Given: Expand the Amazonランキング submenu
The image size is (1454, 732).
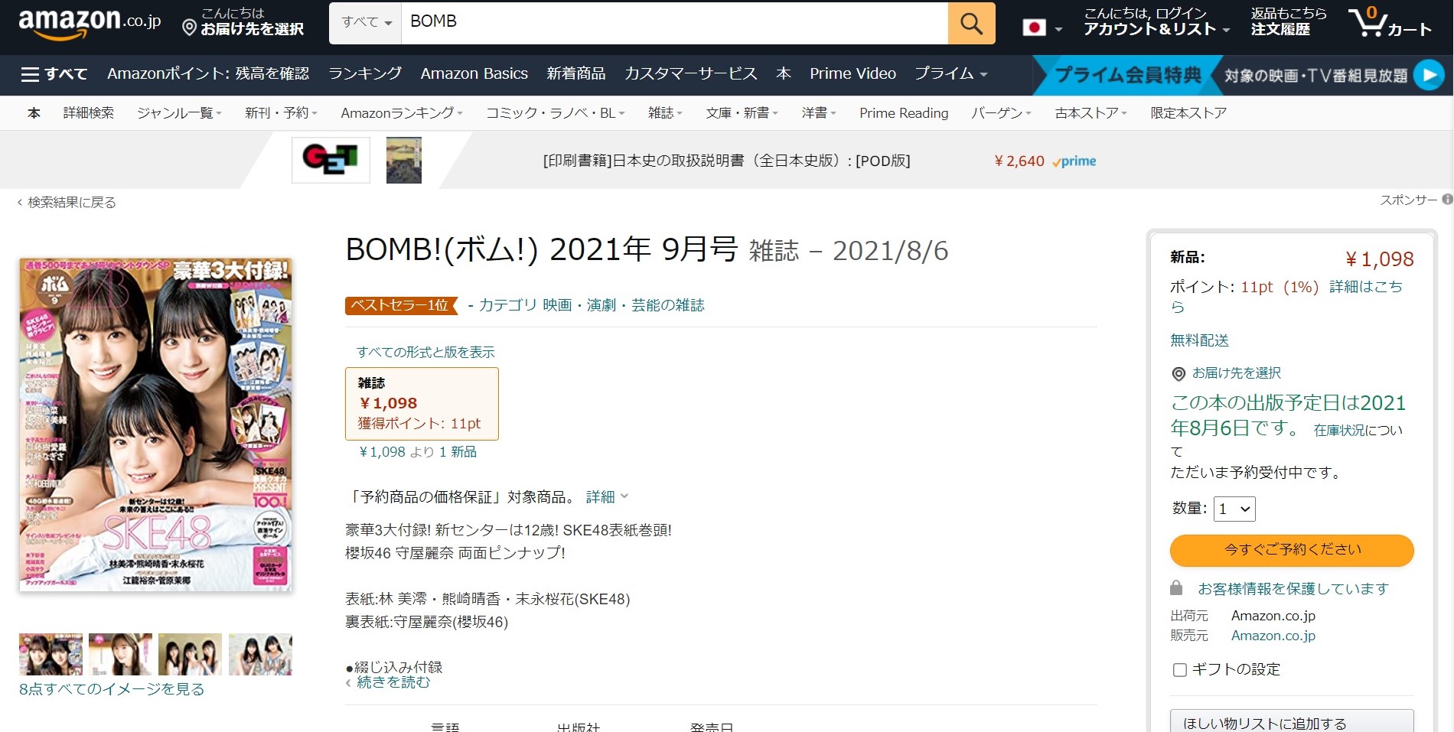Looking at the screenshot, I should [402, 113].
